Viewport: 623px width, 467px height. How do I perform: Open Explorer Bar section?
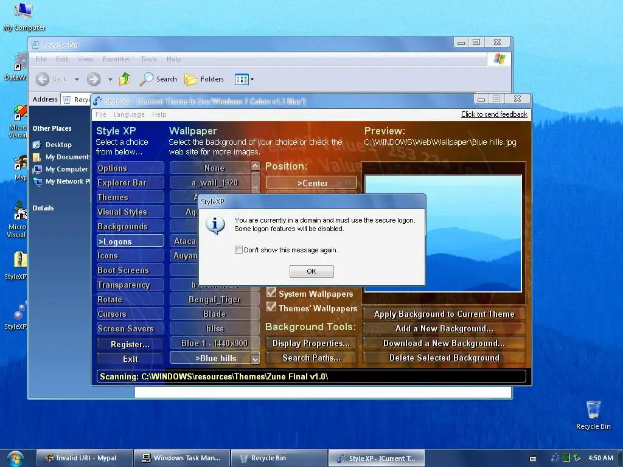pyautogui.click(x=130, y=182)
